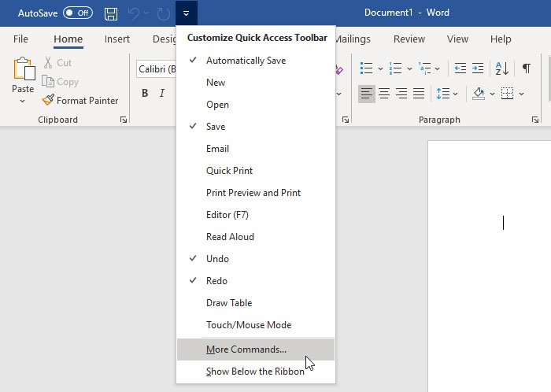Viewport: 551px width, 392px height.
Task: Uncheck Redo in the Quick Access list
Action: click(x=216, y=281)
